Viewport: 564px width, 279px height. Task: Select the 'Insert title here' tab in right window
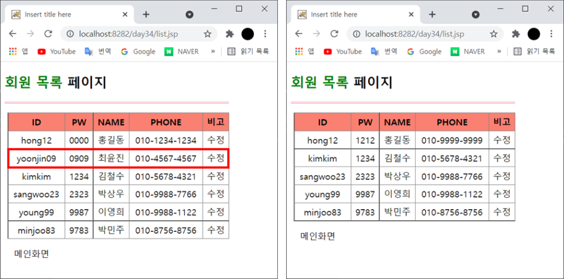click(x=354, y=15)
